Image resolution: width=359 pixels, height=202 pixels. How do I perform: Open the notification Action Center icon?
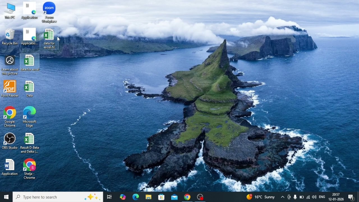[351, 197]
